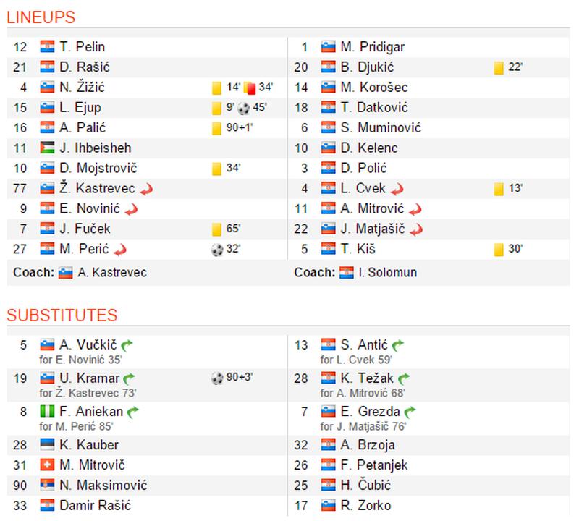The image size is (579, 521).
Task: Click L. Ejup's goal ball icon
Action: coord(243,108)
